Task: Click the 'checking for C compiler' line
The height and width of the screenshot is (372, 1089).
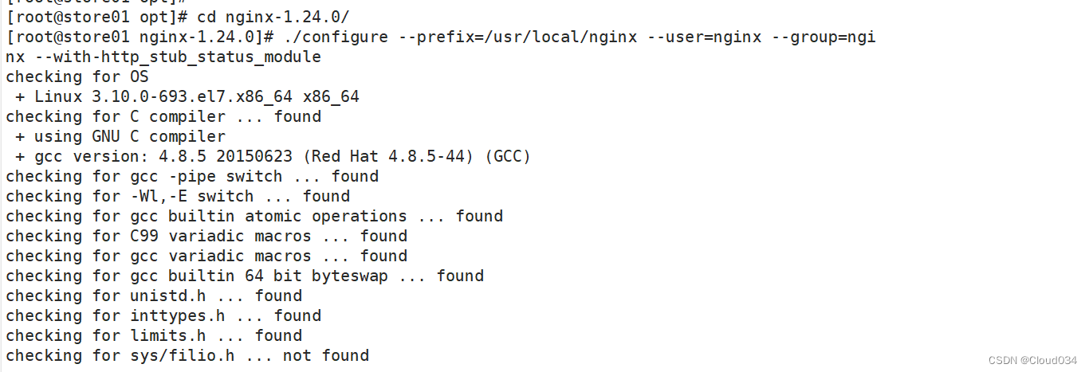Action: point(163,116)
